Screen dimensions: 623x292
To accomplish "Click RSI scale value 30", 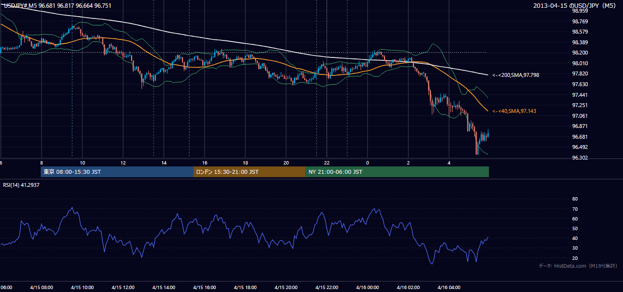I will [x=575, y=248].
